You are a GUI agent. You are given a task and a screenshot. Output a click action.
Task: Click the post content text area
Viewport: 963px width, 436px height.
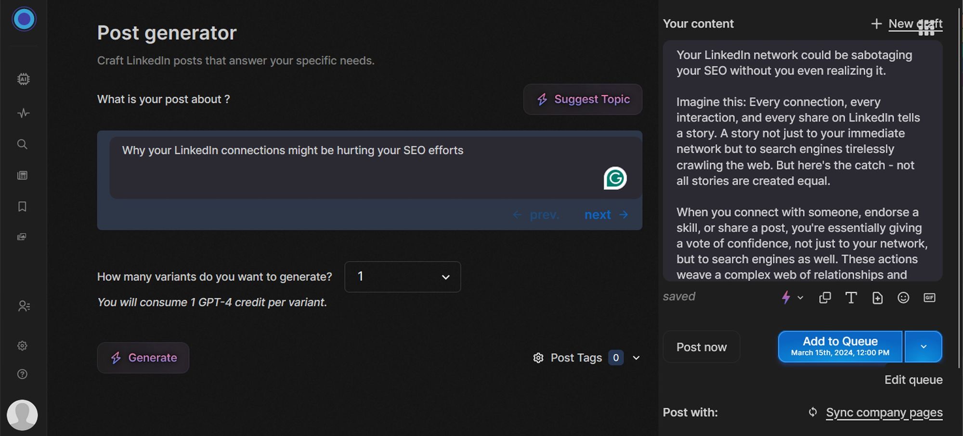tap(802, 161)
